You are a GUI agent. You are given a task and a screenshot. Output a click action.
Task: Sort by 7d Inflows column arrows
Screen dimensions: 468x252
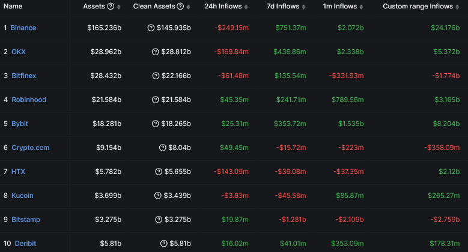tap(303, 7)
